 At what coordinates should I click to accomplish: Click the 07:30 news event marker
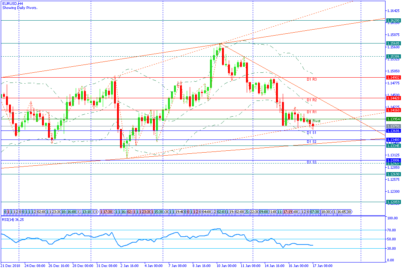click(x=315, y=212)
